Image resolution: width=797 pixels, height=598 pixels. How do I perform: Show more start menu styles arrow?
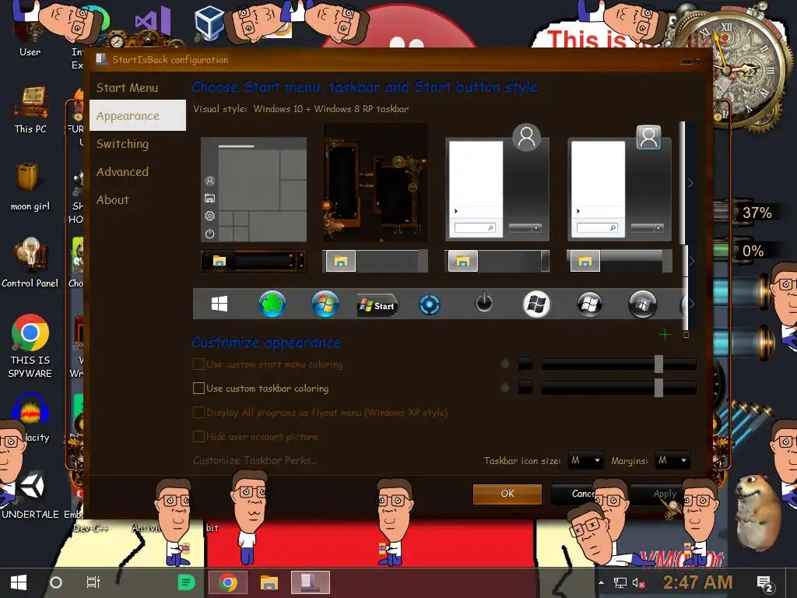[691, 183]
